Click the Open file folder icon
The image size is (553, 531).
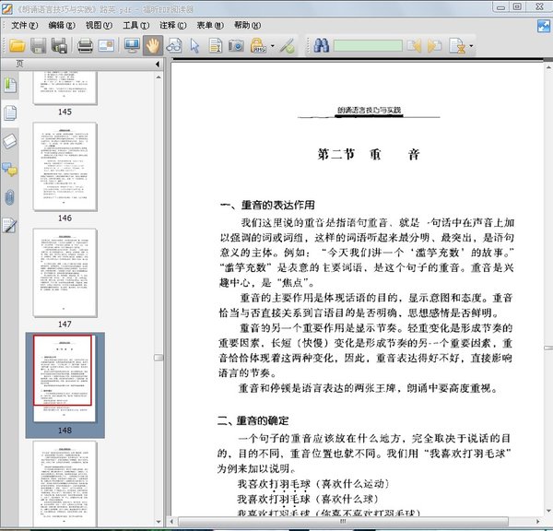tap(17, 45)
